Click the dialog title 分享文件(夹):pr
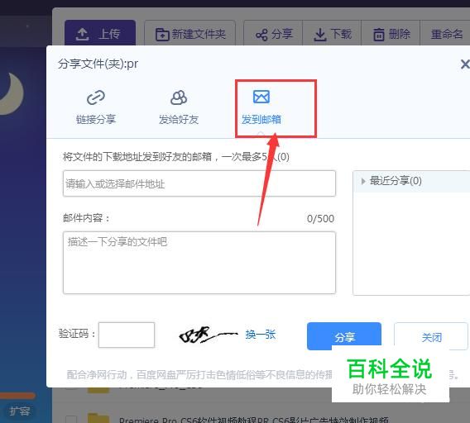 (98, 64)
